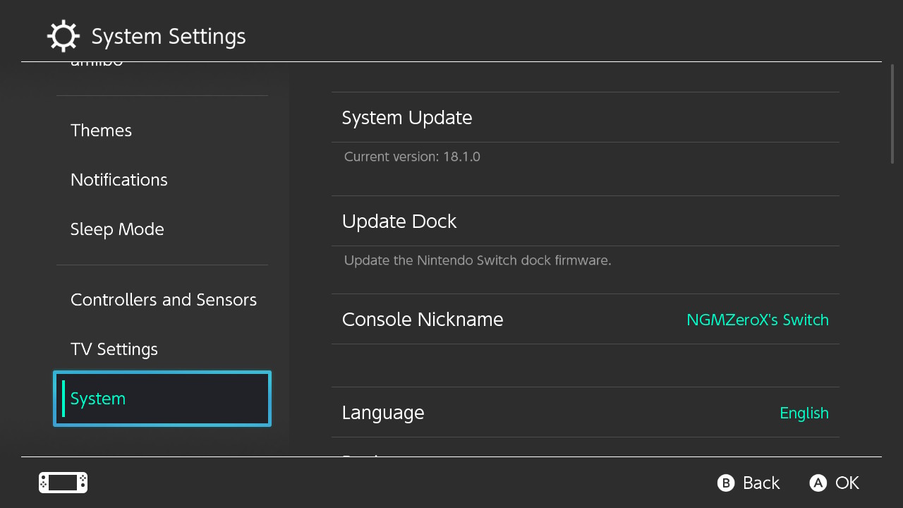
Task: Open Controllers and Sensors section
Action: click(x=162, y=300)
